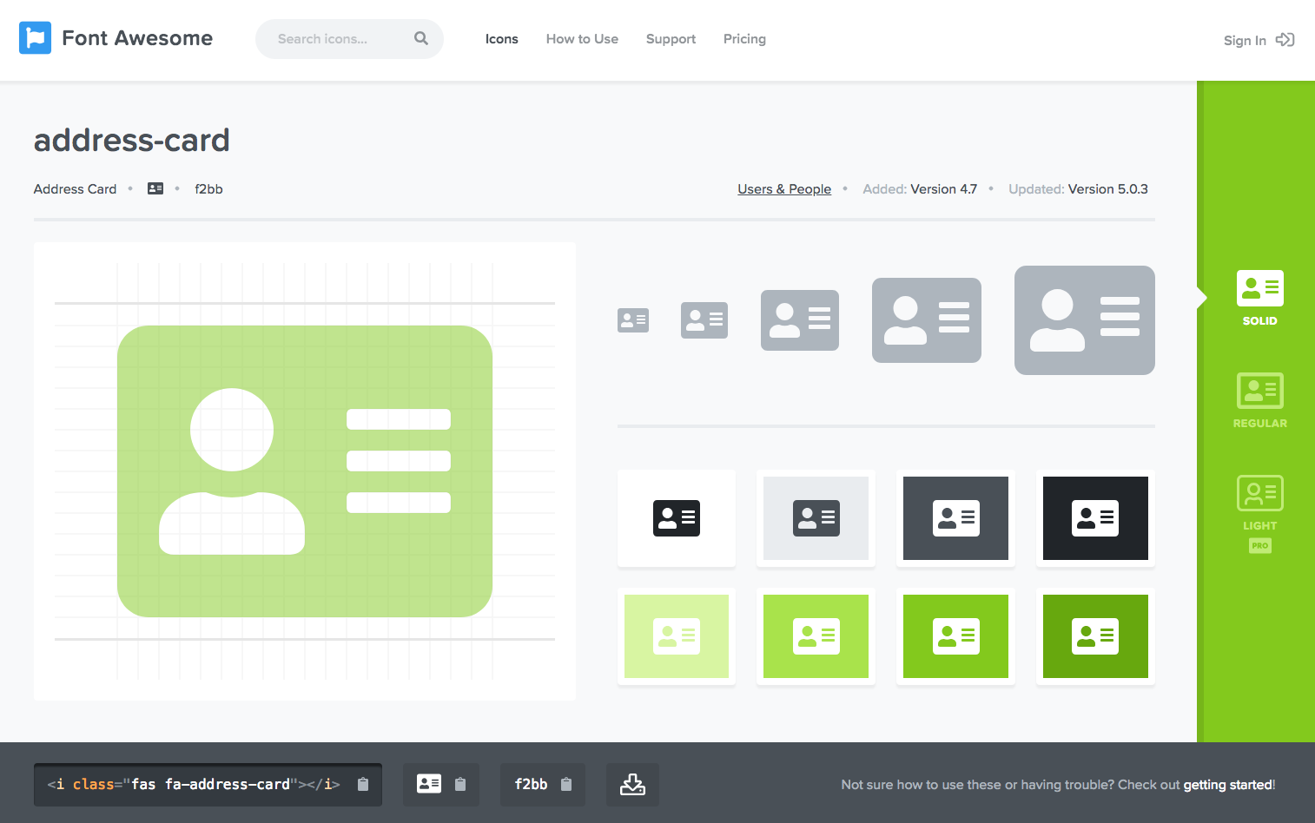Image resolution: width=1315 pixels, height=823 pixels.
Task: Select the Solid style icon in sidebar
Action: [1259, 289]
